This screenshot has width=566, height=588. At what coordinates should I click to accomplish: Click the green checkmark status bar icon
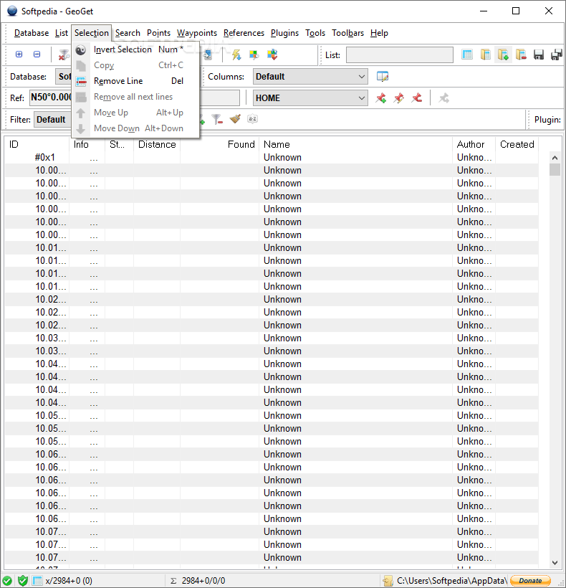click(7, 581)
